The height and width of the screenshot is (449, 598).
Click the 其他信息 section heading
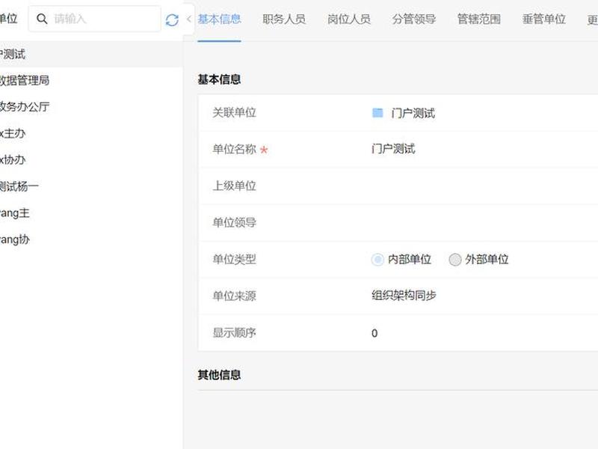pyautogui.click(x=219, y=375)
